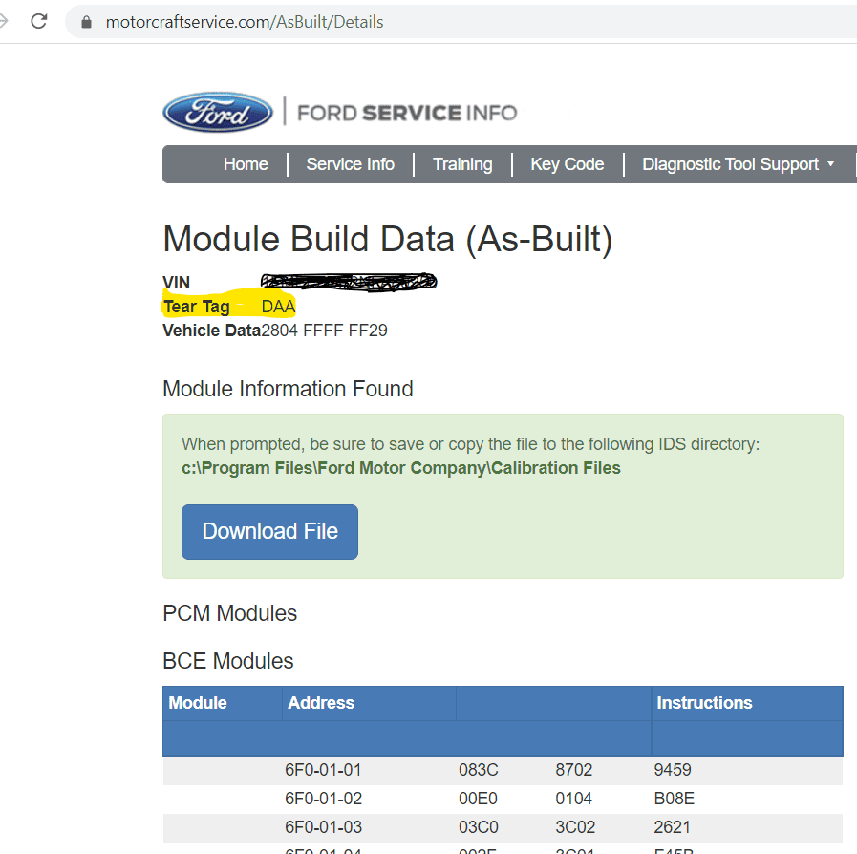Click the Download File button
This screenshot has height=854, width=857.
point(270,532)
